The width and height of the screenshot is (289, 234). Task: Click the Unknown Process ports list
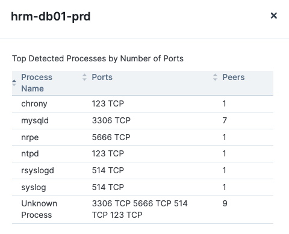(x=140, y=209)
